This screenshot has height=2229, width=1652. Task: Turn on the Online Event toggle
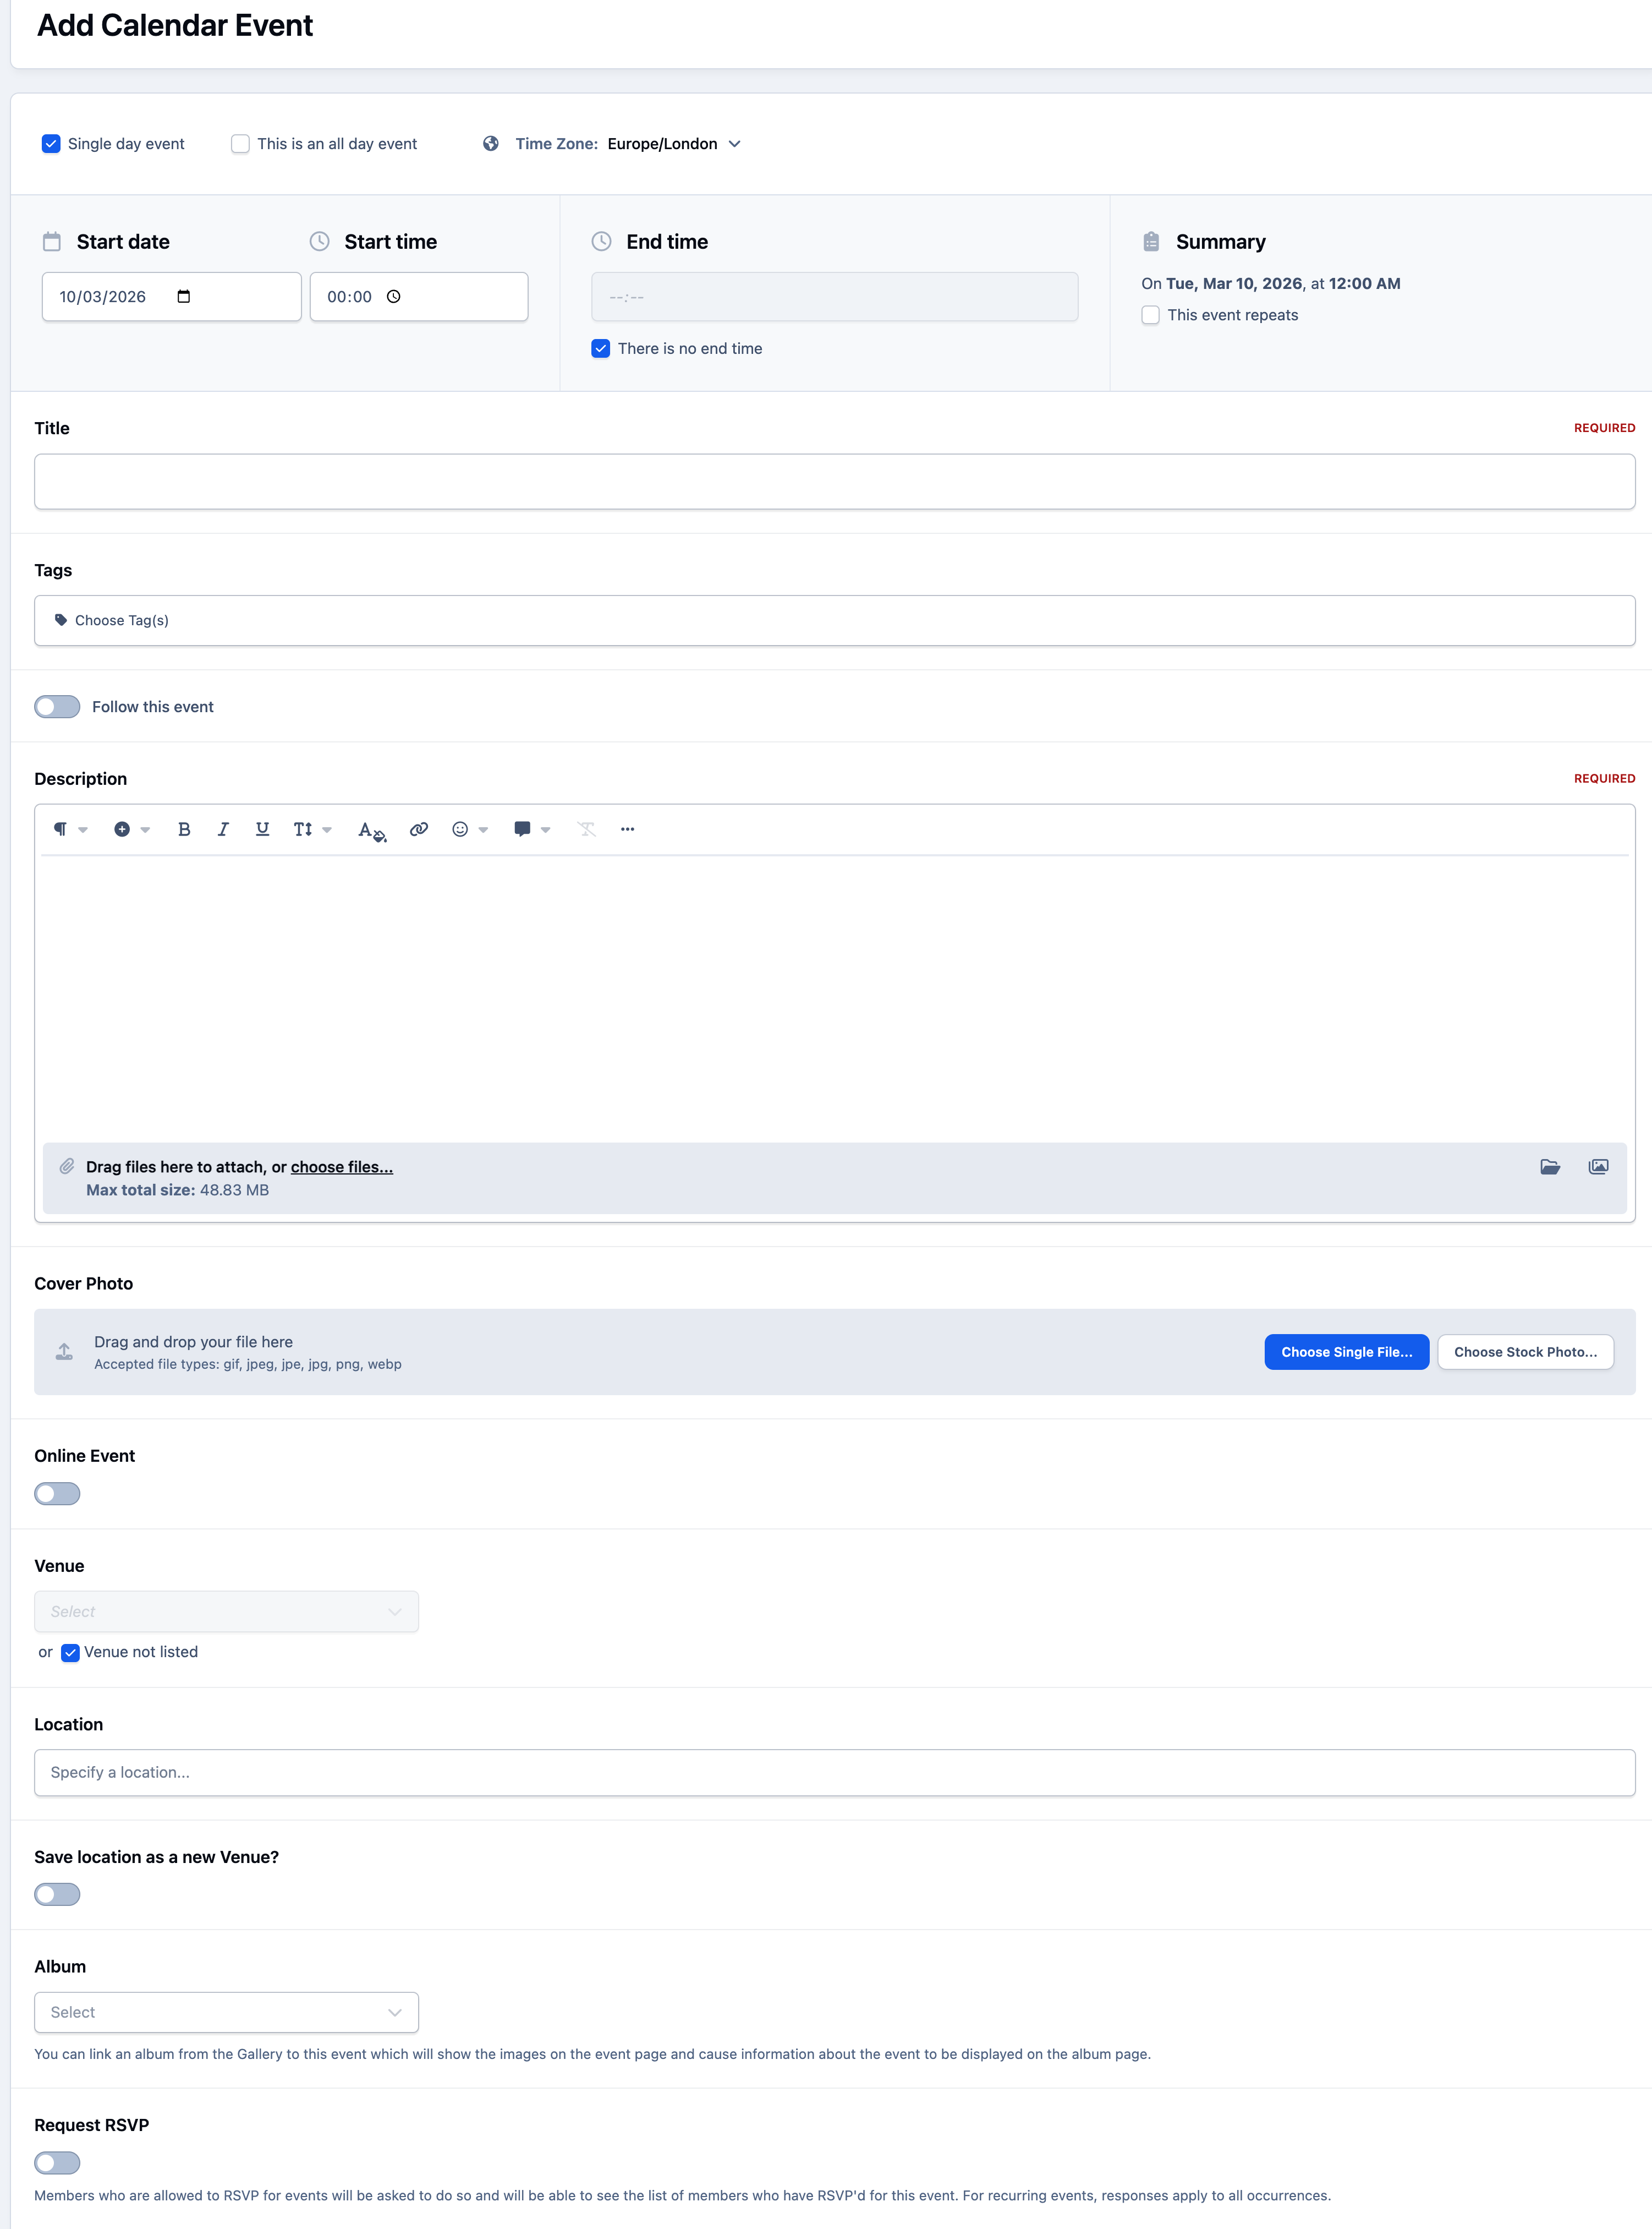[x=57, y=1494]
